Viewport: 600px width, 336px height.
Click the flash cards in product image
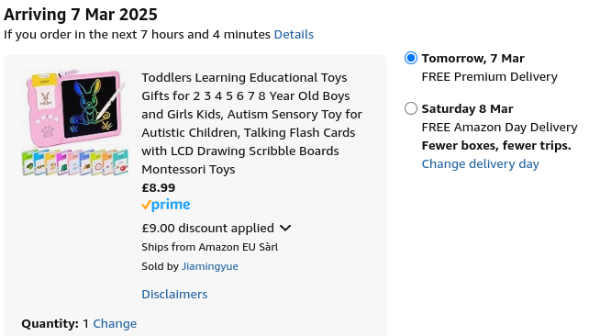click(x=74, y=162)
